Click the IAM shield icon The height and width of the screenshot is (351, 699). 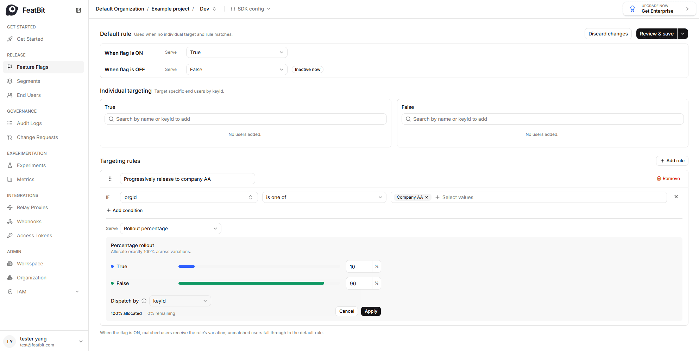[10, 292]
